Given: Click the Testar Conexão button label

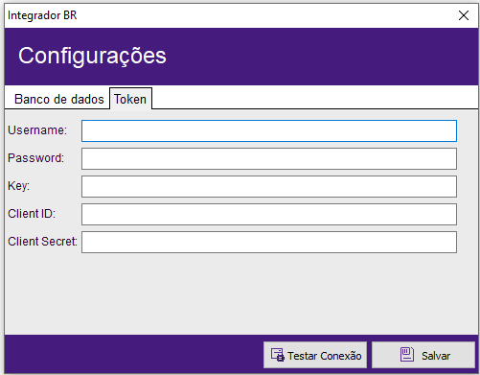Looking at the screenshot, I should 325,356.
